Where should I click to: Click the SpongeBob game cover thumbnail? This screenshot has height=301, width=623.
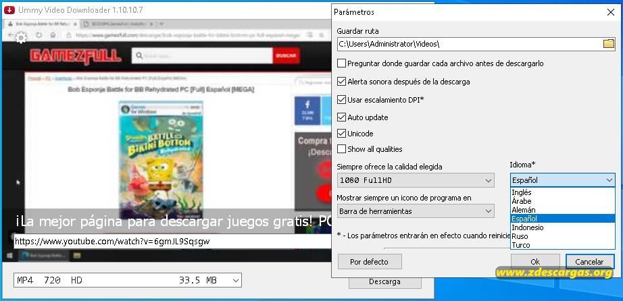(161, 159)
